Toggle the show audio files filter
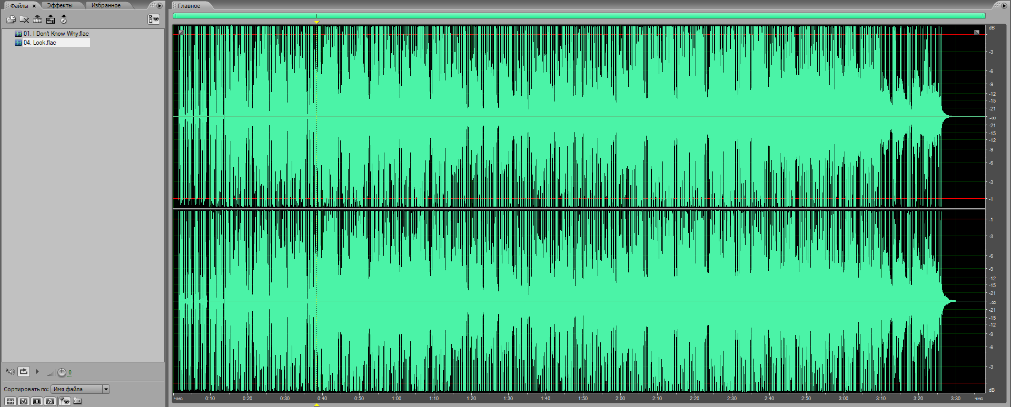This screenshot has height=407, width=1011. tap(11, 401)
